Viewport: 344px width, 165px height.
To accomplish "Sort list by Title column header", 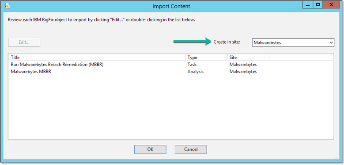I will pos(97,58).
